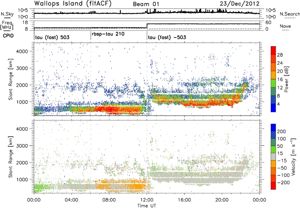This screenshot has width=300, height=208.
Task: Select the "Slant Range [km]" label of power panel
Action: 10,79
